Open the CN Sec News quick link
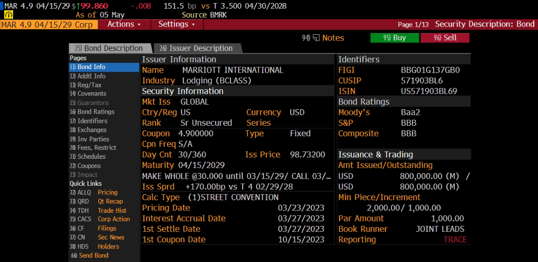 pos(97,237)
